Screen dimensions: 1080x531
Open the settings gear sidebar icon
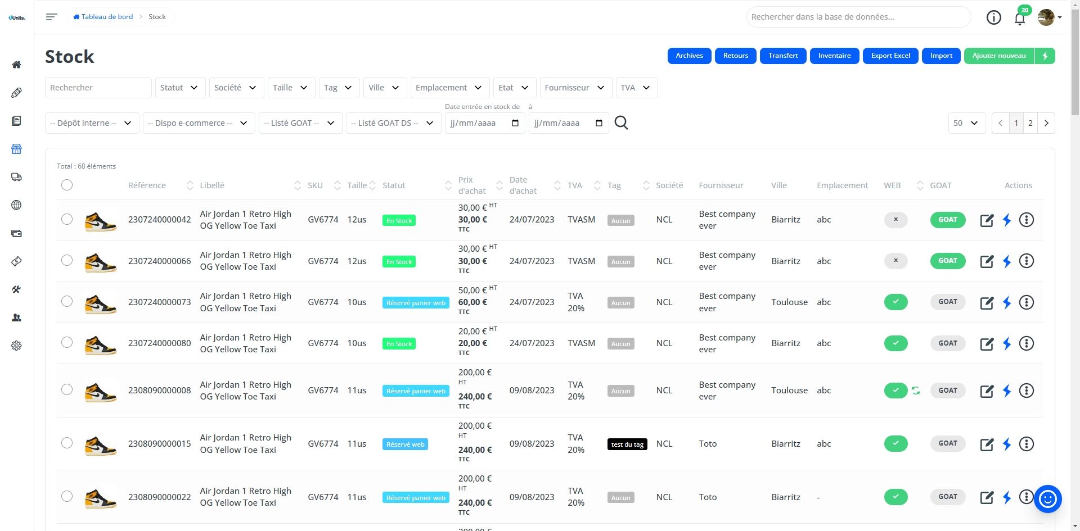(x=16, y=346)
